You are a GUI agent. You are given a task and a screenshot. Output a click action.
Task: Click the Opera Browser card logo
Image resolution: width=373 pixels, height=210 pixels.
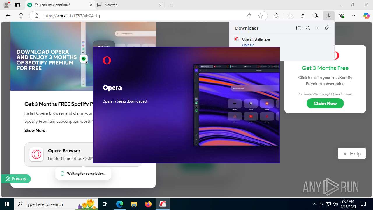pyautogui.click(x=36, y=154)
